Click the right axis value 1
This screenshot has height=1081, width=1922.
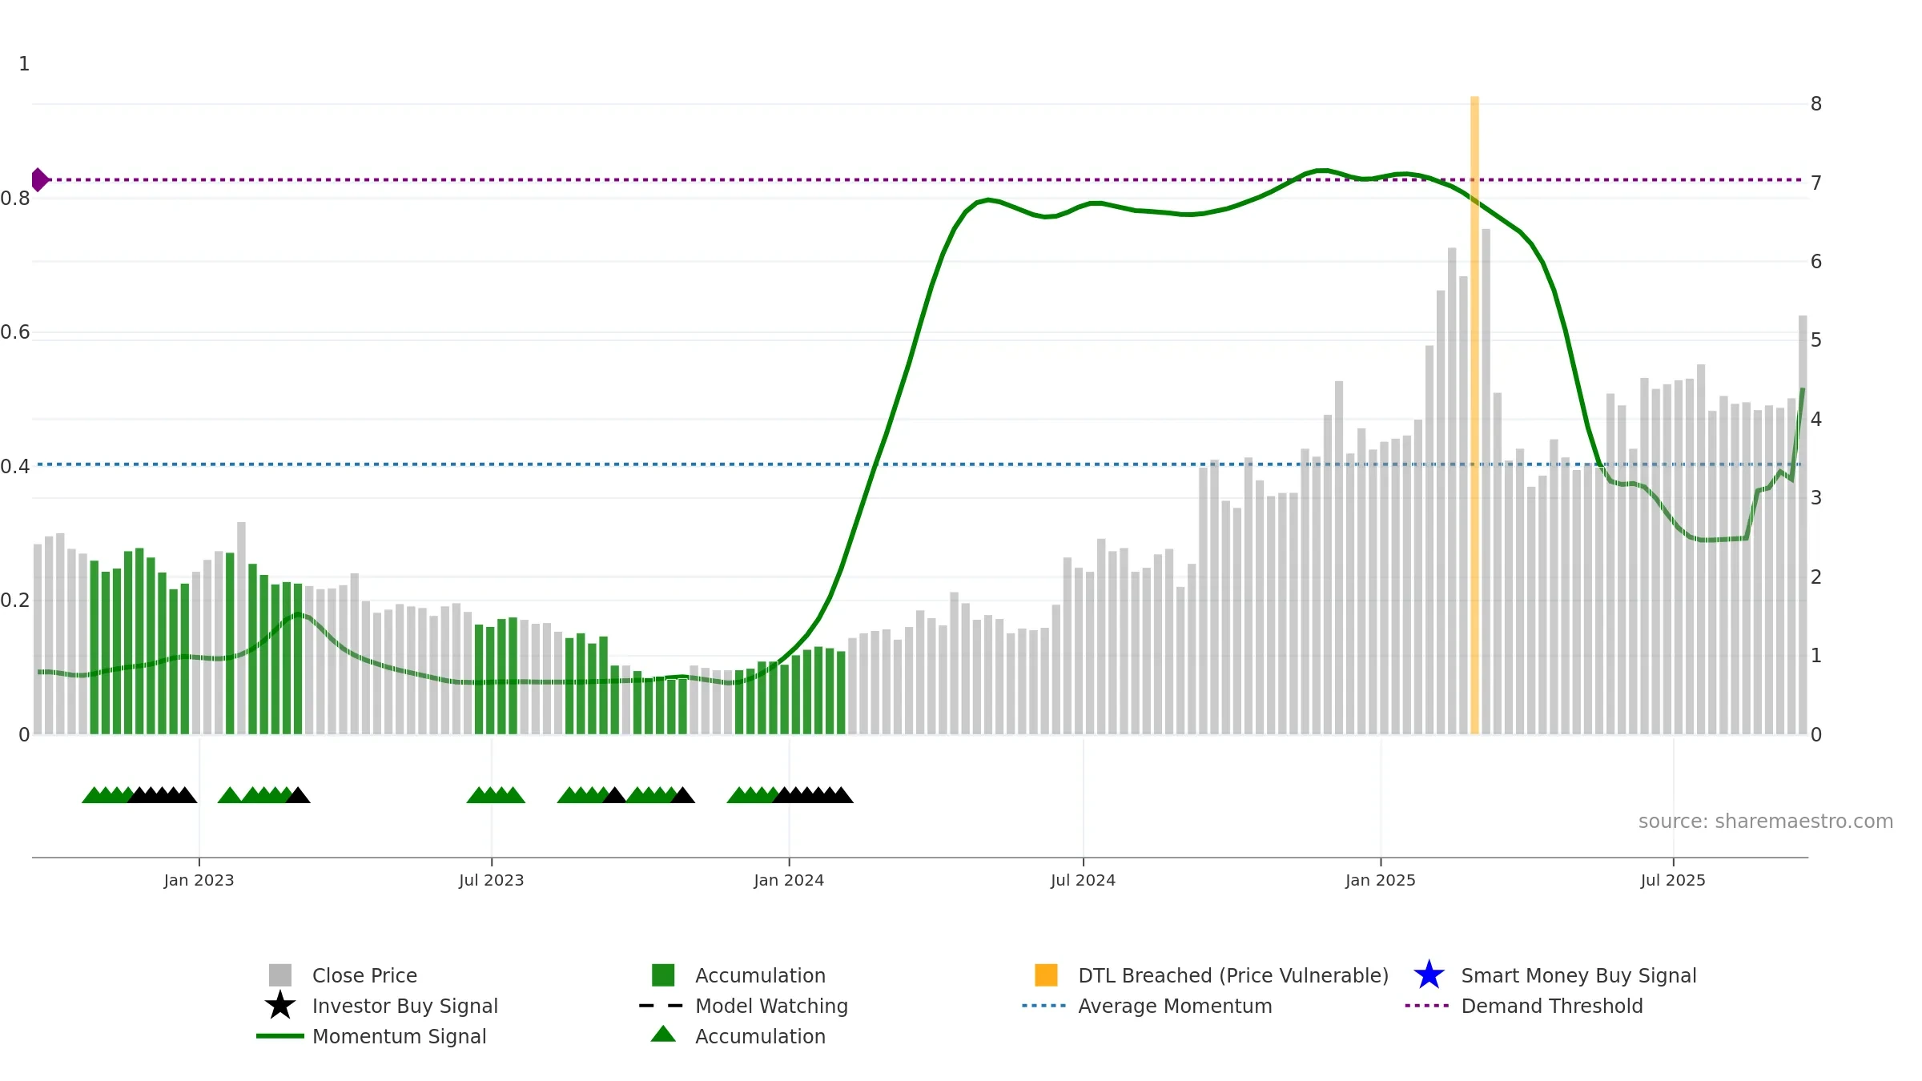(x=1816, y=656)
